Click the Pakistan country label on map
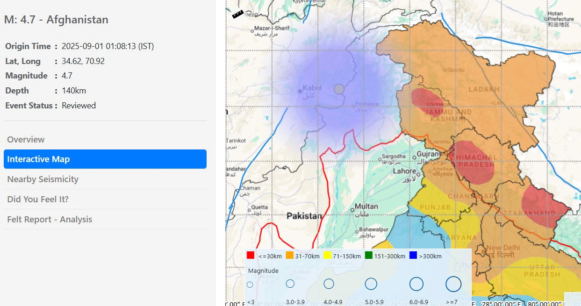581x306 pixels. 304,216
